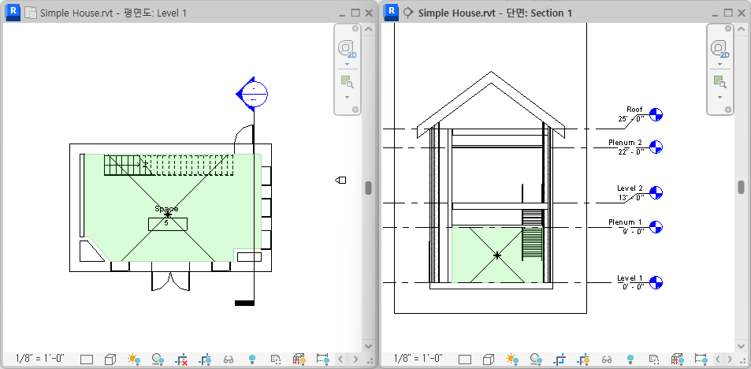Expand steering wheel dropdown in Section 1 view
751x369 pixels.
[x=719, y=64]
